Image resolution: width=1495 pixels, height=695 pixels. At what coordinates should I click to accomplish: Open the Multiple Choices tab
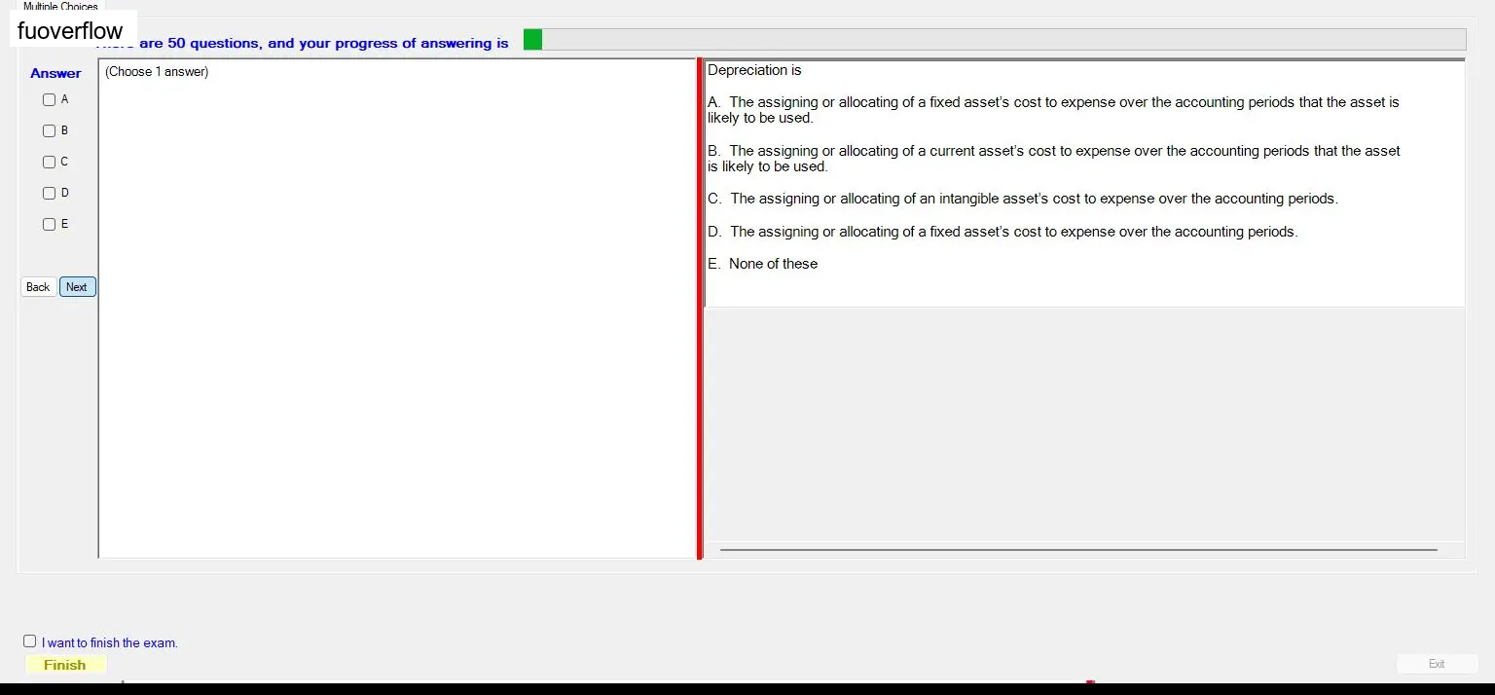pos(60,6)
